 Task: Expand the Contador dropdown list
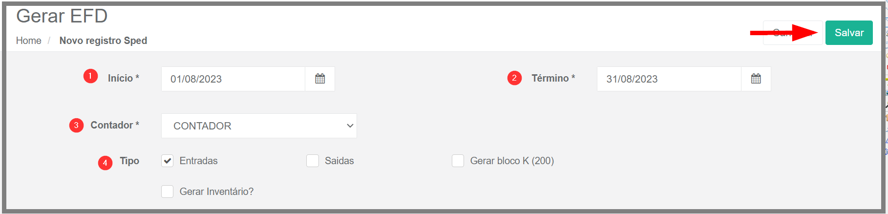click(x=259, y=126)
